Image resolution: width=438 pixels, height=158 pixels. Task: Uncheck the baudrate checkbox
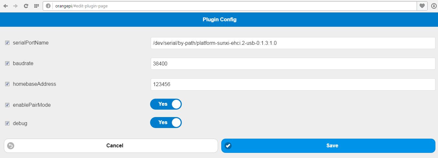pyautogui.click(x=7, y=64)
